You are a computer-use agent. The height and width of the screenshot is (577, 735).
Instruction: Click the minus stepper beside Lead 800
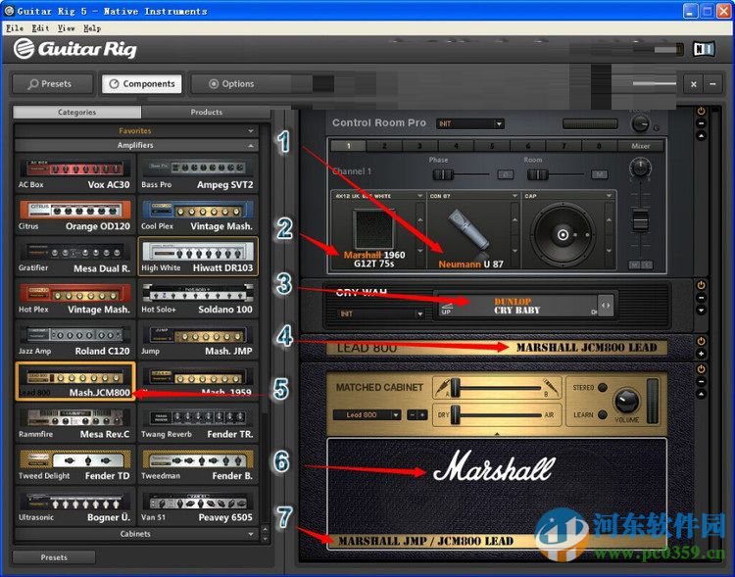(x=412, y=414)
